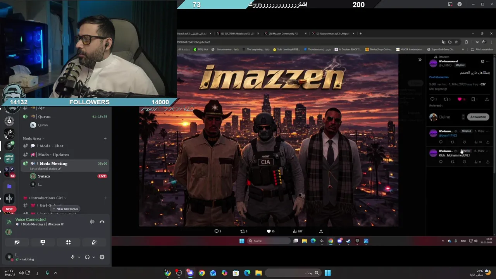Viewport: 496px width, 279px height.
Task: Bookmark this page with star icon
Action: [456, 42]
